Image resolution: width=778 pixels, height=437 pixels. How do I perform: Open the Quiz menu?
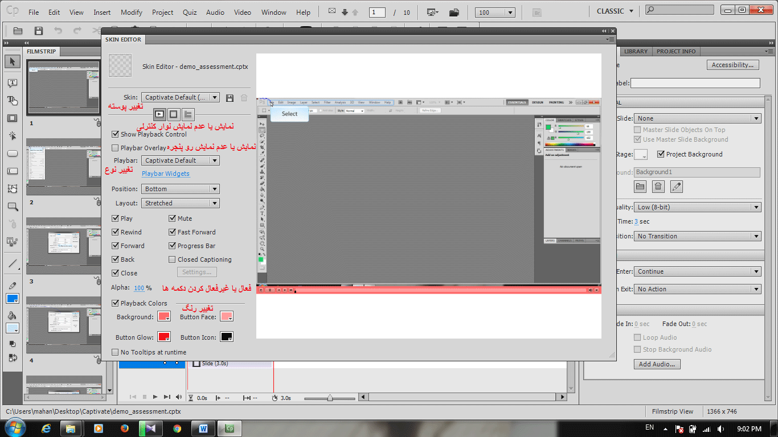(x=190, y=12)
